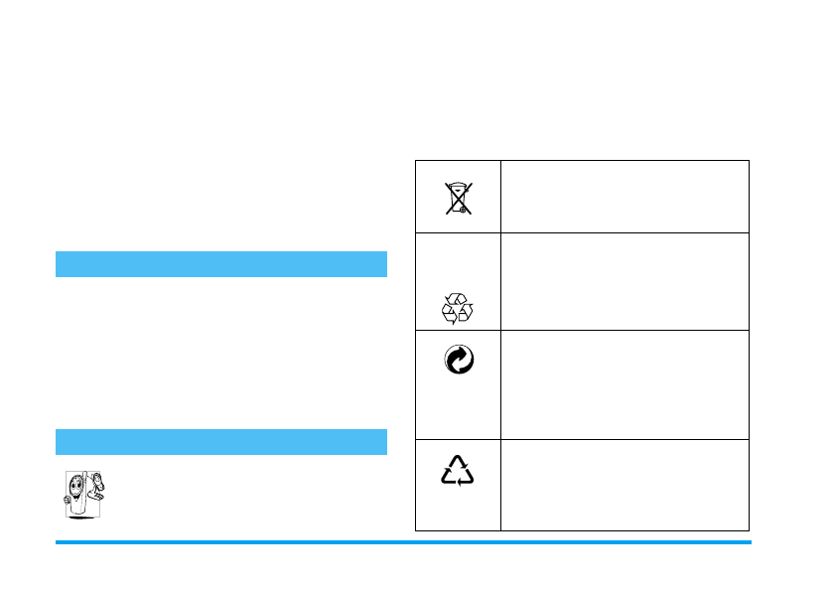Click the circular green dot arrows symbol

458,360
